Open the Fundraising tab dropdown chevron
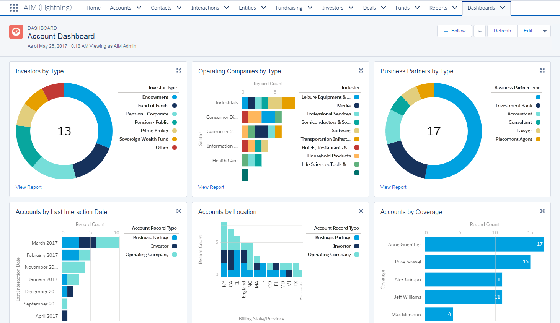This screenshot has height=323, width=560. (x=310, y=8)
